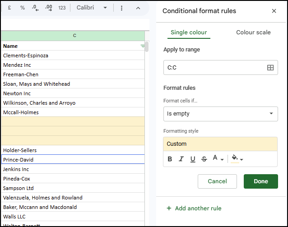Select the Prince-David cell
The width and height of the screenshot is (288, 227).
73,160
